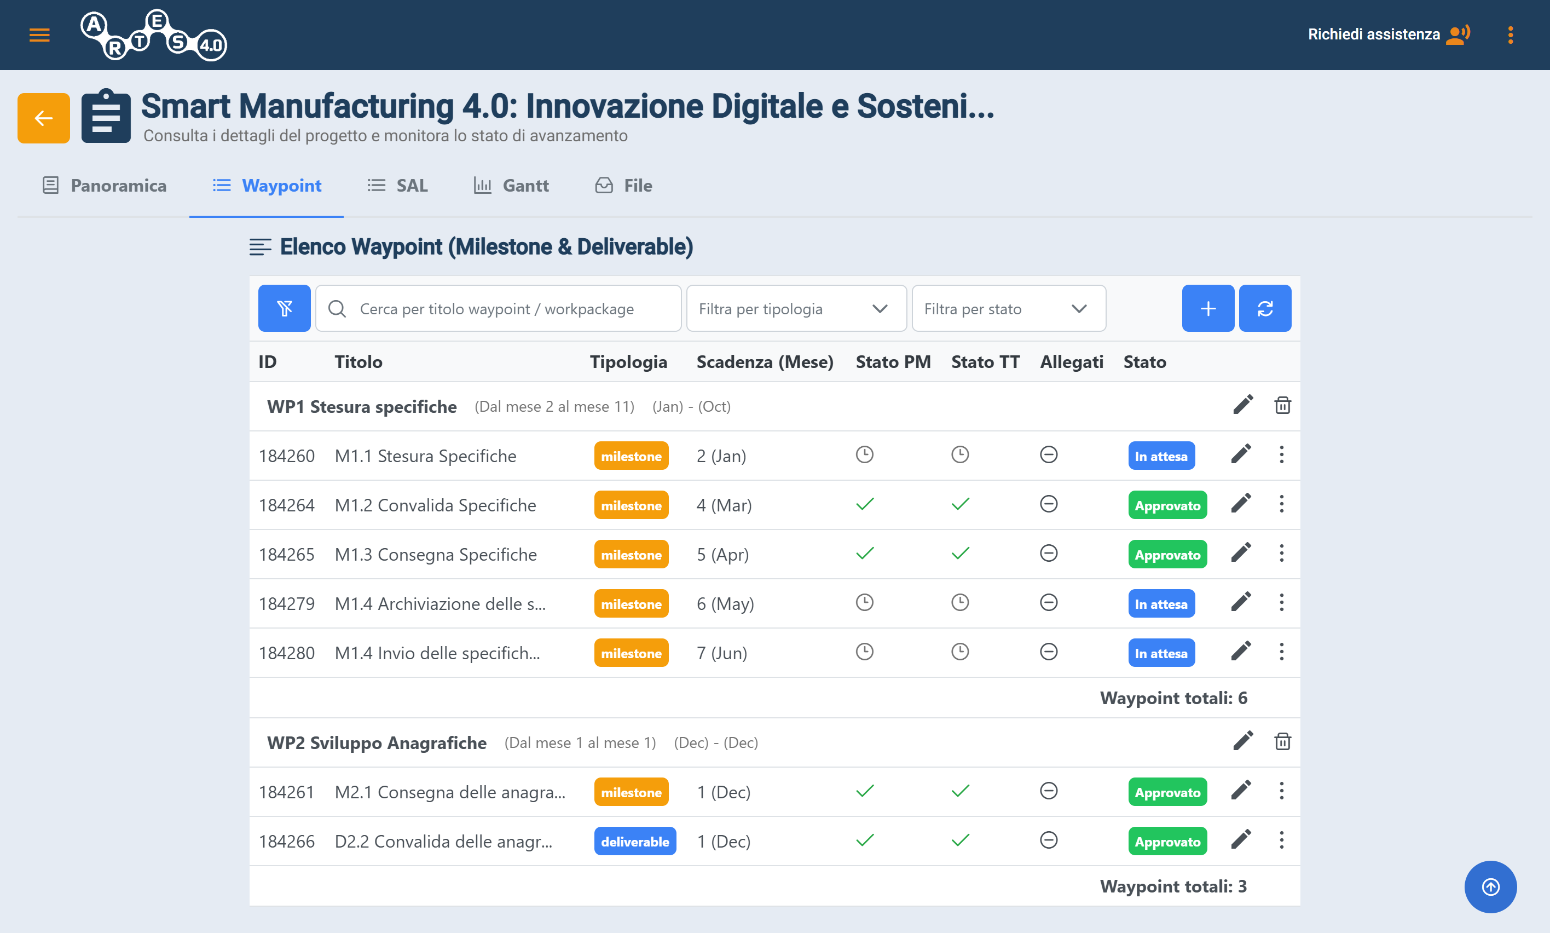This screenshot has width=1550, height=933.
Task: Switch to the File tab
Action: 623,186
